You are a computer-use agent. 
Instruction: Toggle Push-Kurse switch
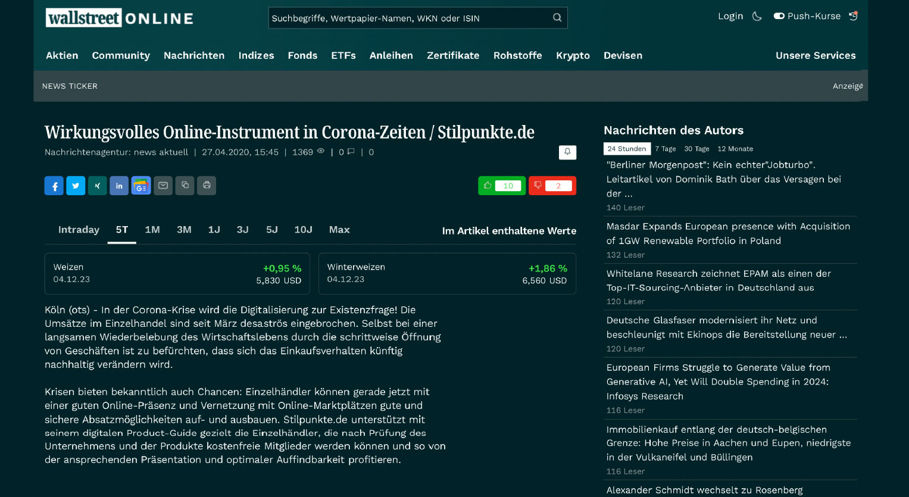(779, 16)
